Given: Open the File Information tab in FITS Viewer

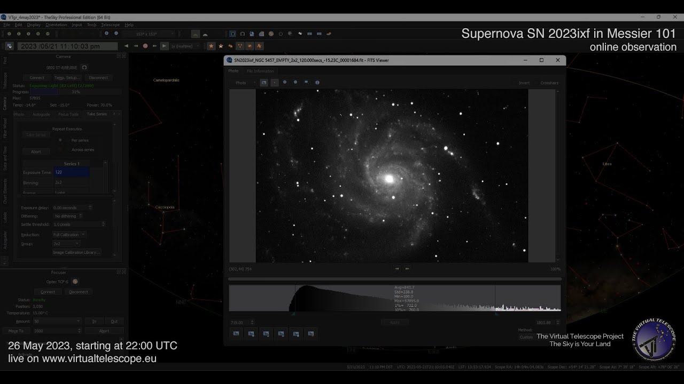Looking at the screenshot, I should [x=260, y=71].
